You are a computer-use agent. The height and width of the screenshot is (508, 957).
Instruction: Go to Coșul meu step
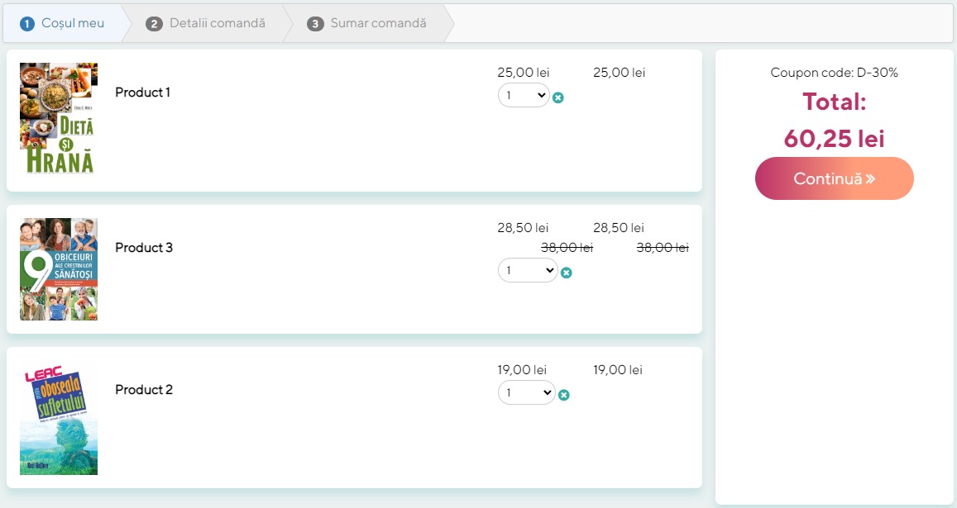[x=62, y=23]
